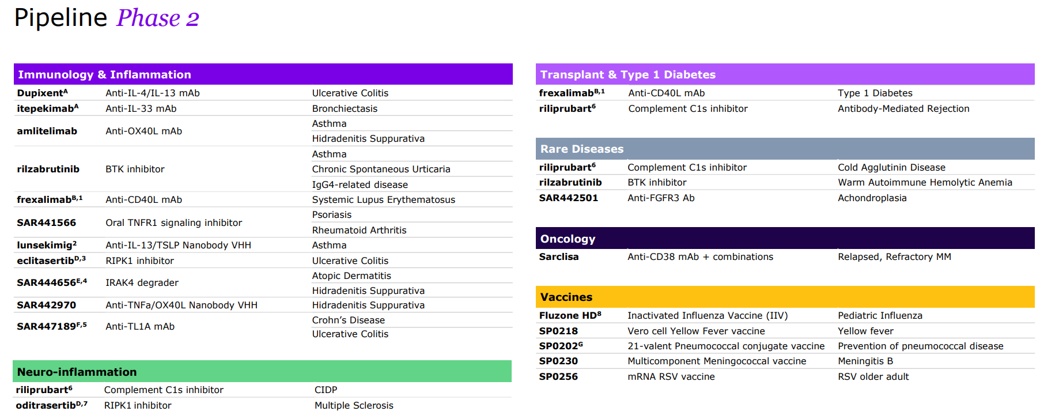Click the mechanism 'Anti-OX40L mAb'

point(144,131)
